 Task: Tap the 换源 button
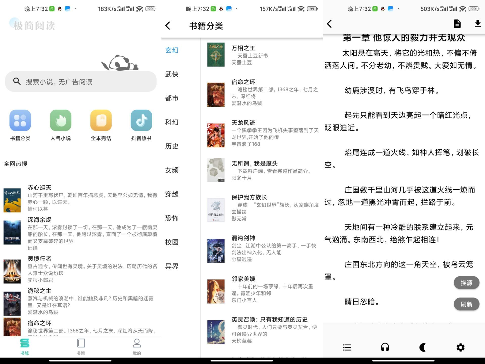click(x=467, y=283)
